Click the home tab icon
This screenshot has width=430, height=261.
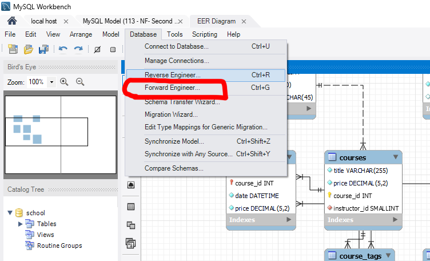coord(12,21)
